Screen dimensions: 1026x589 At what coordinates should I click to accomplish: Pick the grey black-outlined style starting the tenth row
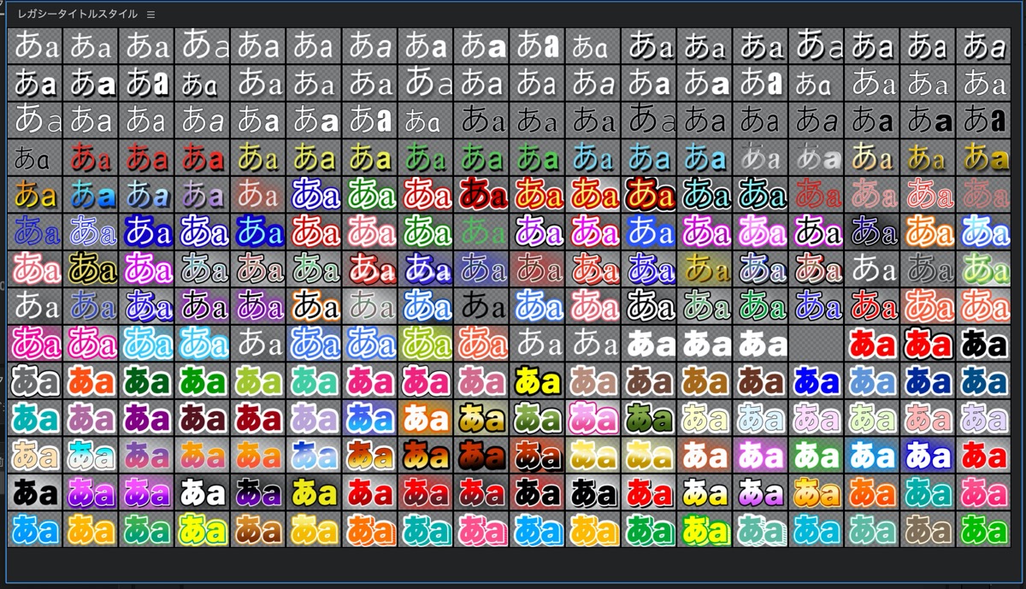tap(35, 380)
